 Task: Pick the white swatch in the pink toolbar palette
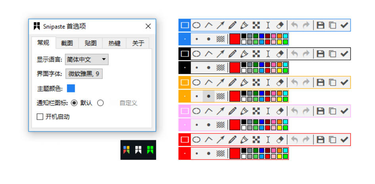(244, 128)
